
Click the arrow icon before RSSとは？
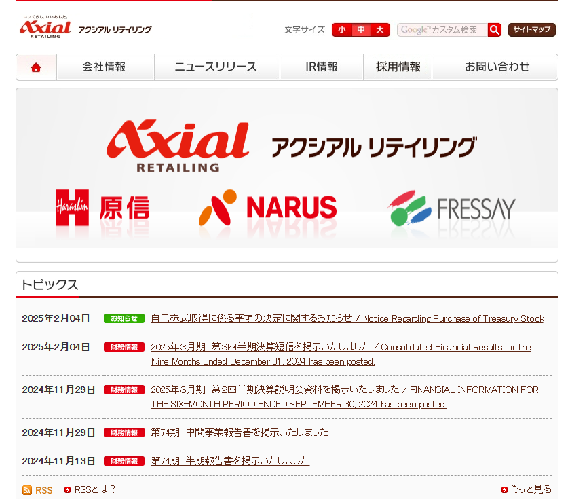pyautogui.click(x=67, y=490)
